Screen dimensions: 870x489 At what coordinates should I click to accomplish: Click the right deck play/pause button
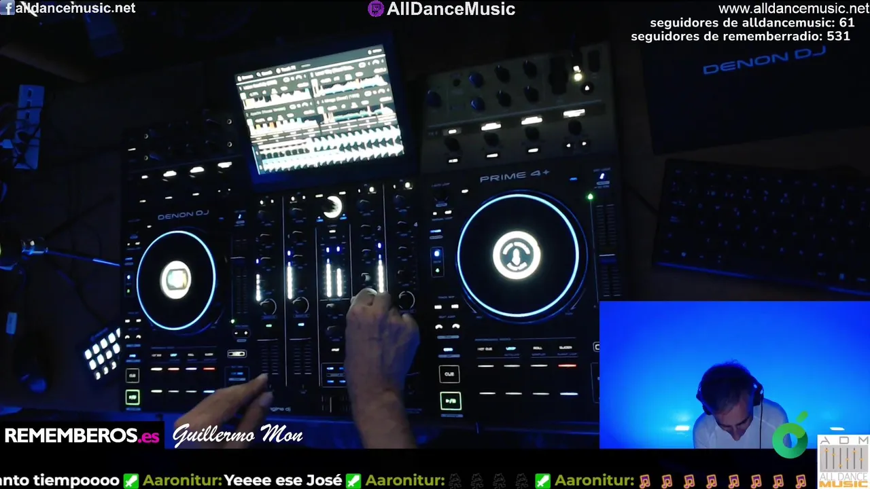point(449,401)
